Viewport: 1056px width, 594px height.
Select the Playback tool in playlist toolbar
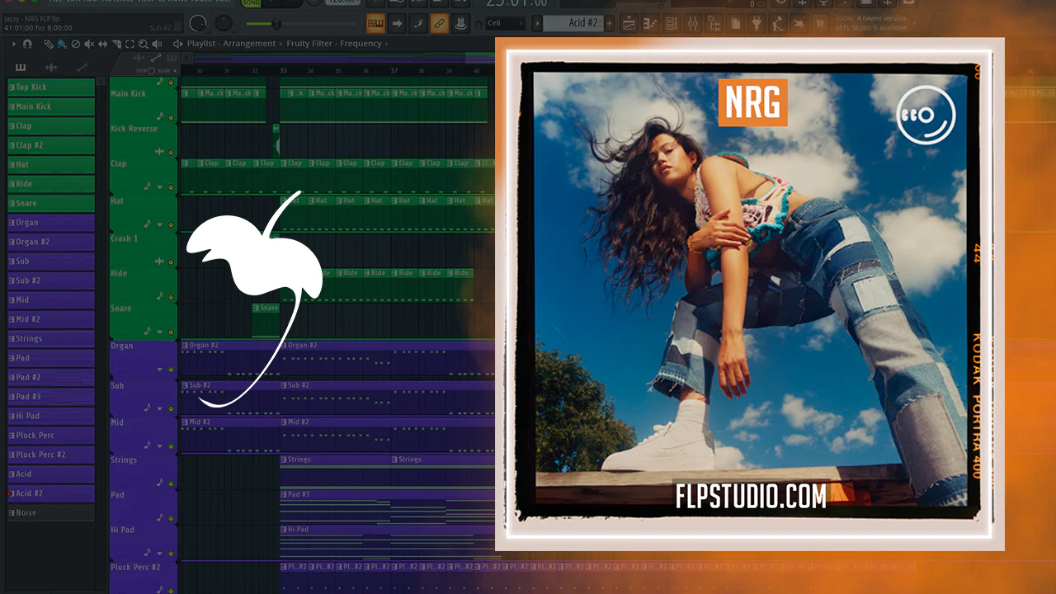157,44
